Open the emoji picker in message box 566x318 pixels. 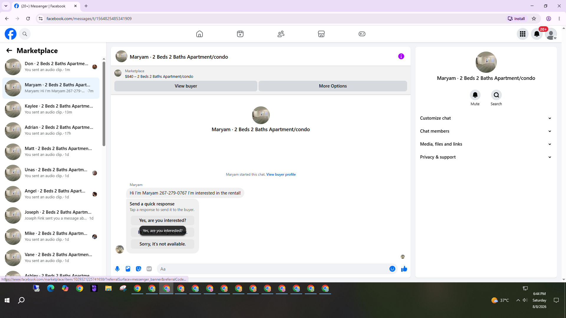(392, 269)
